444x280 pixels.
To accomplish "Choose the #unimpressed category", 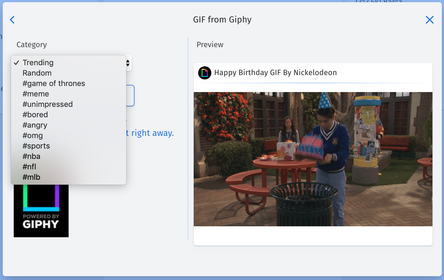I will pyautogui.click(x=68, y=104).
